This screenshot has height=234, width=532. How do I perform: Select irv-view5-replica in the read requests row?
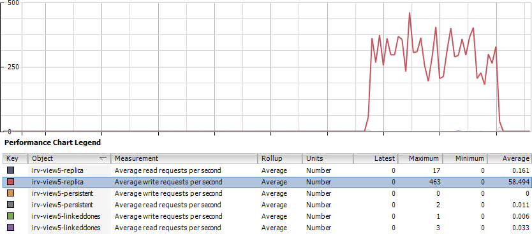pos(57,170)
